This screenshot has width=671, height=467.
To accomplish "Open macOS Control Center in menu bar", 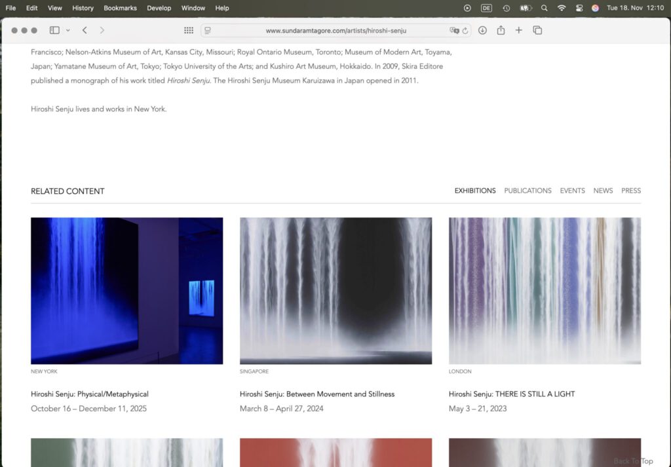I will 579,8.
